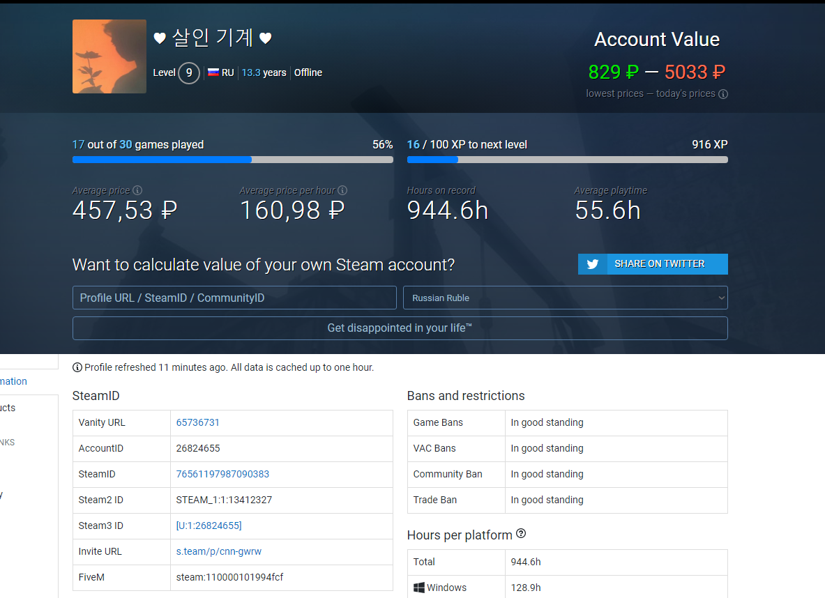Viewport: 825px width, 598px height.
Task: Click the 916 XP label
Action: (710, 145)
